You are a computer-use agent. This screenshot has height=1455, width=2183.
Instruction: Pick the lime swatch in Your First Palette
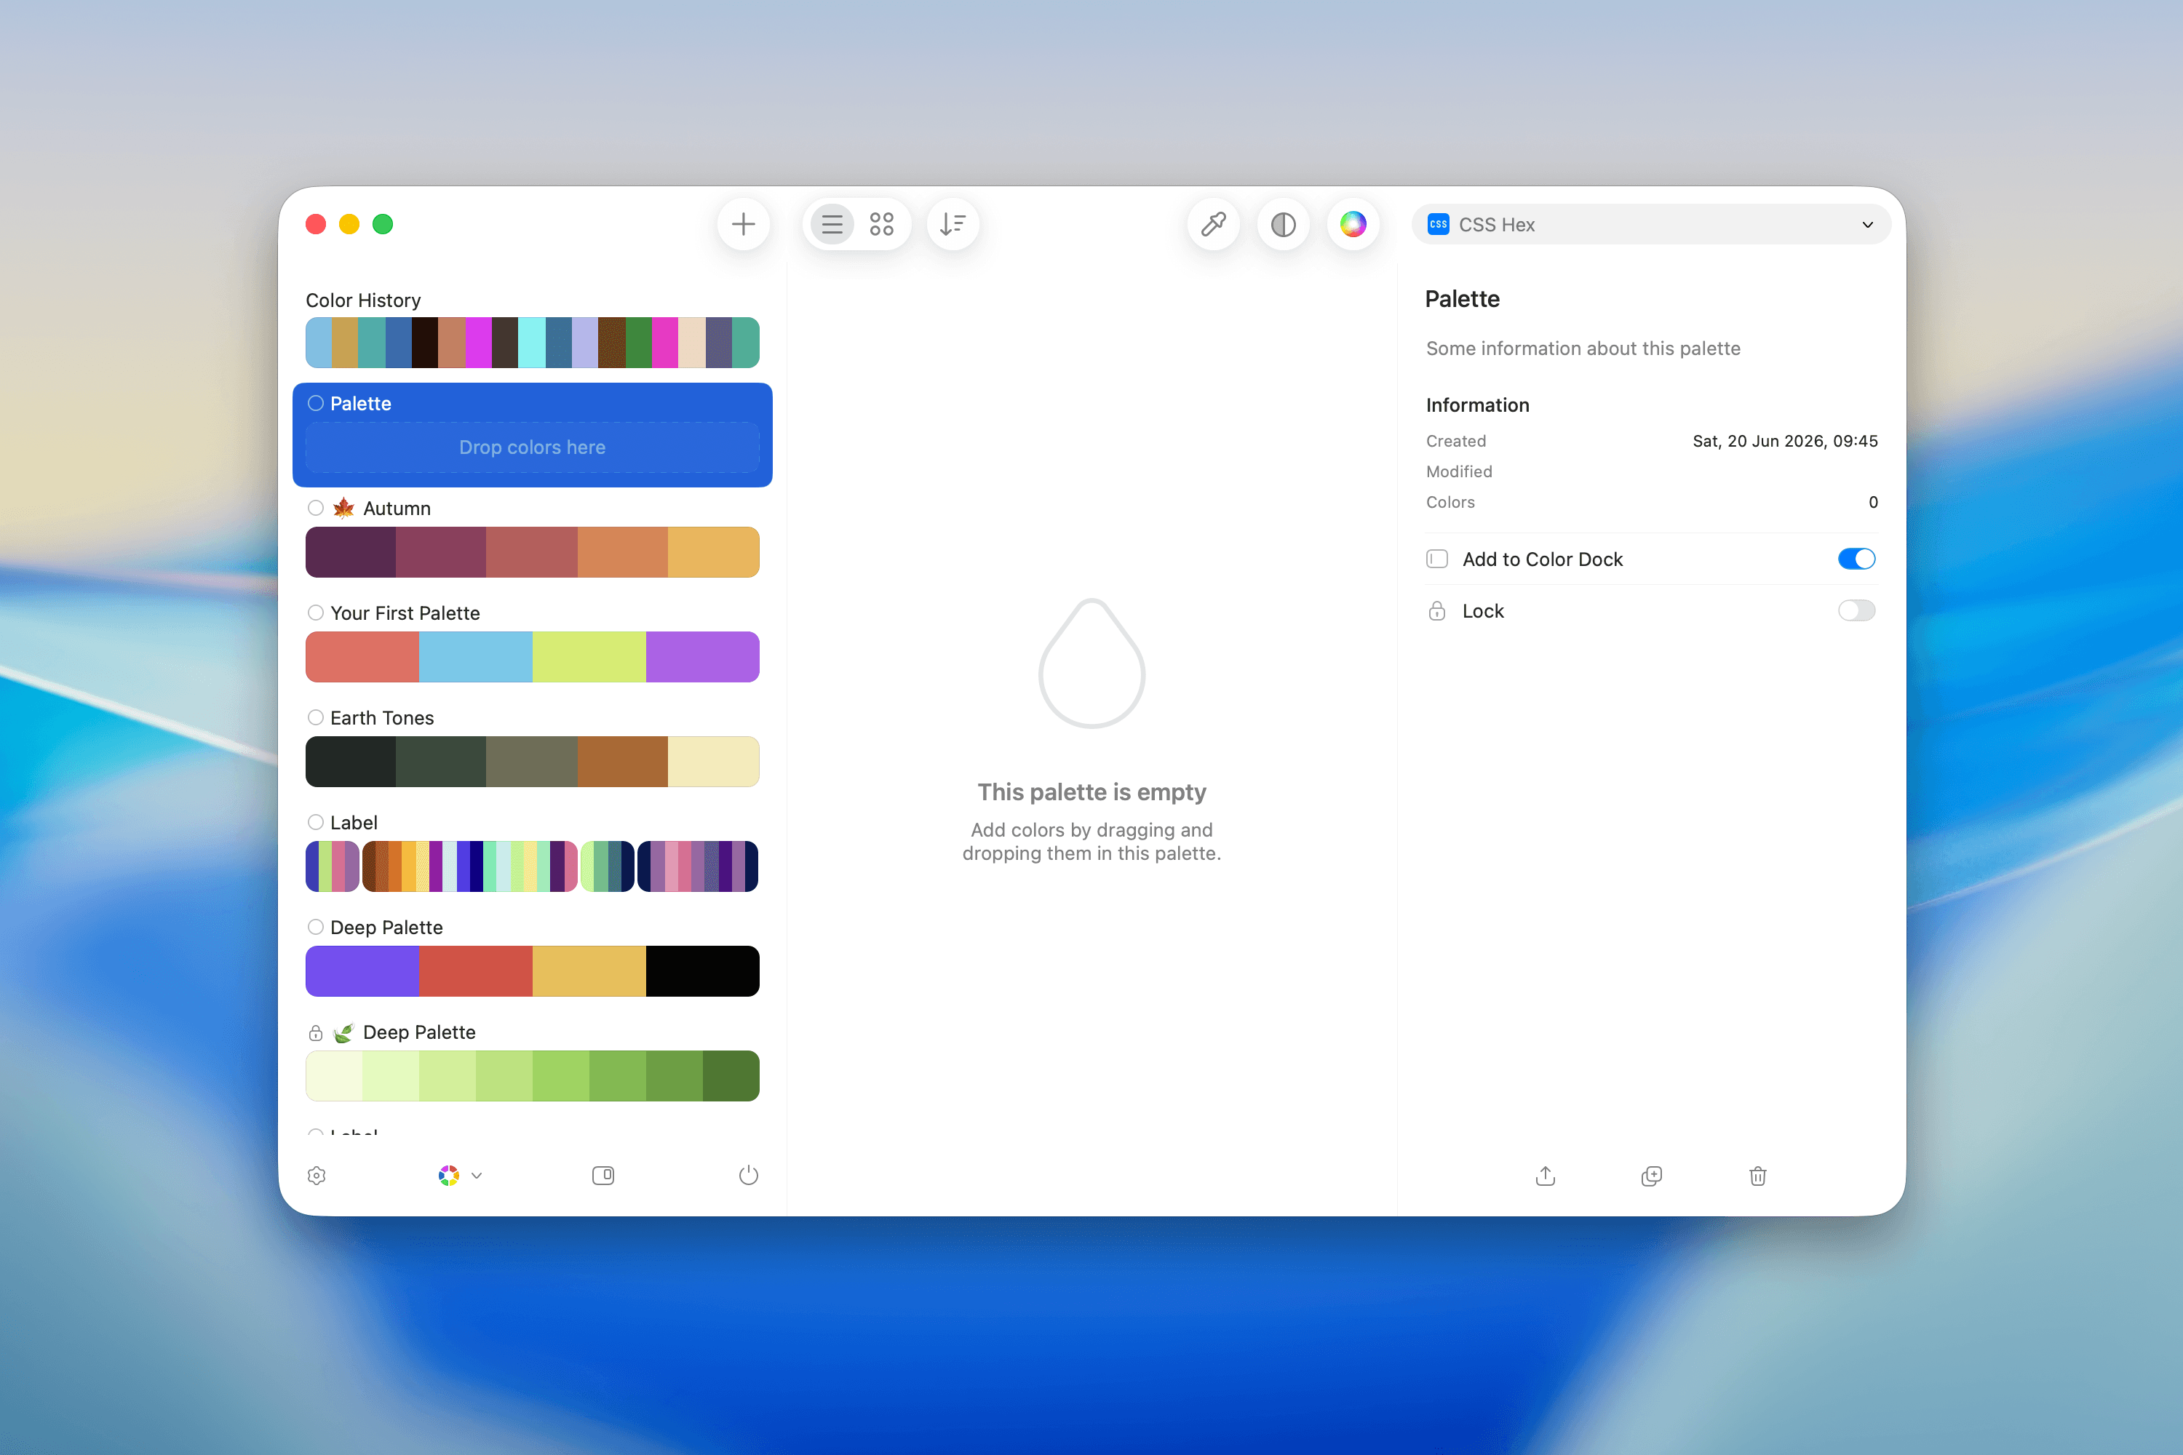click(589, 657)
